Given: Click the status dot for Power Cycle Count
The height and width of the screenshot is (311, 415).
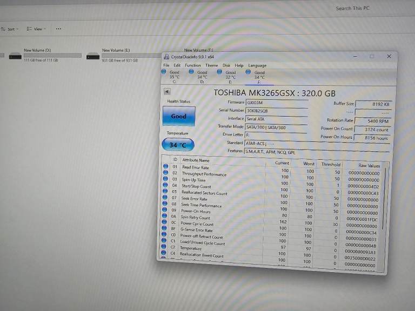Looking at the screenshot, I should coord(164,222).
